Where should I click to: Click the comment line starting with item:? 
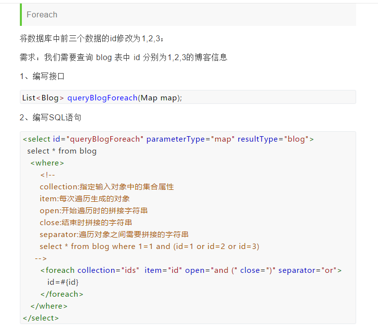(85, 199)
